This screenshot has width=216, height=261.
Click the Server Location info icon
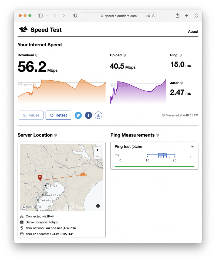[55, 135]
